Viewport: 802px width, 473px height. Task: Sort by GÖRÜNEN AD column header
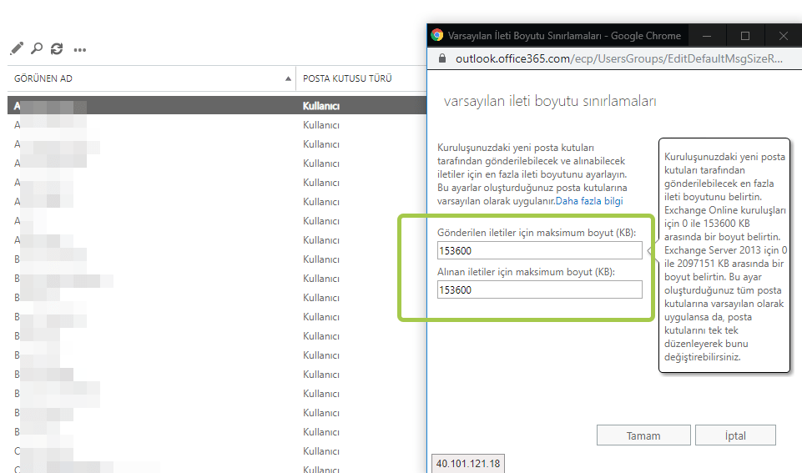point(43,78)
